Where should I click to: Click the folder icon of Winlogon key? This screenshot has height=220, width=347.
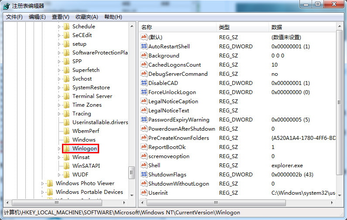tap(66, 149)
